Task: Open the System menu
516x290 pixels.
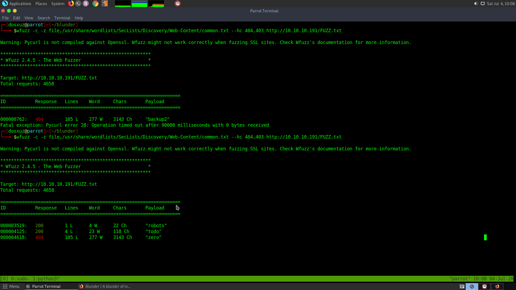Action: 58,3
